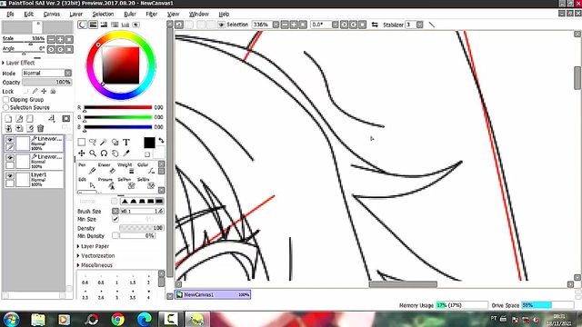Select the Hand pan tool
Image resolution: width=582 pixels, height=327 pixels.
[115, 154]
